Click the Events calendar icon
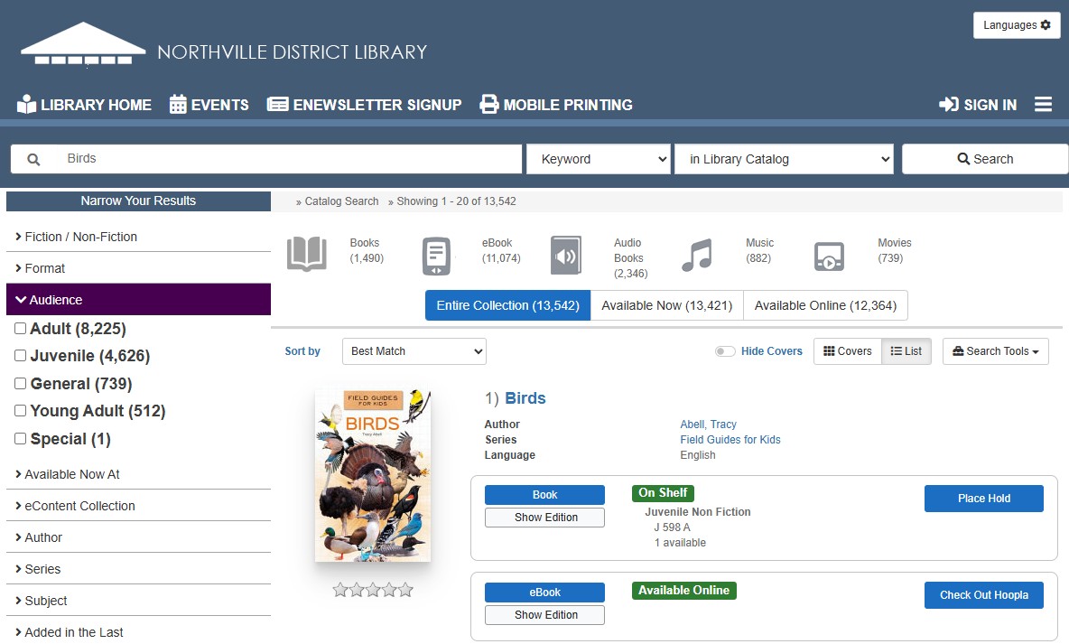The image size is (1069, 644). (178, 105)
